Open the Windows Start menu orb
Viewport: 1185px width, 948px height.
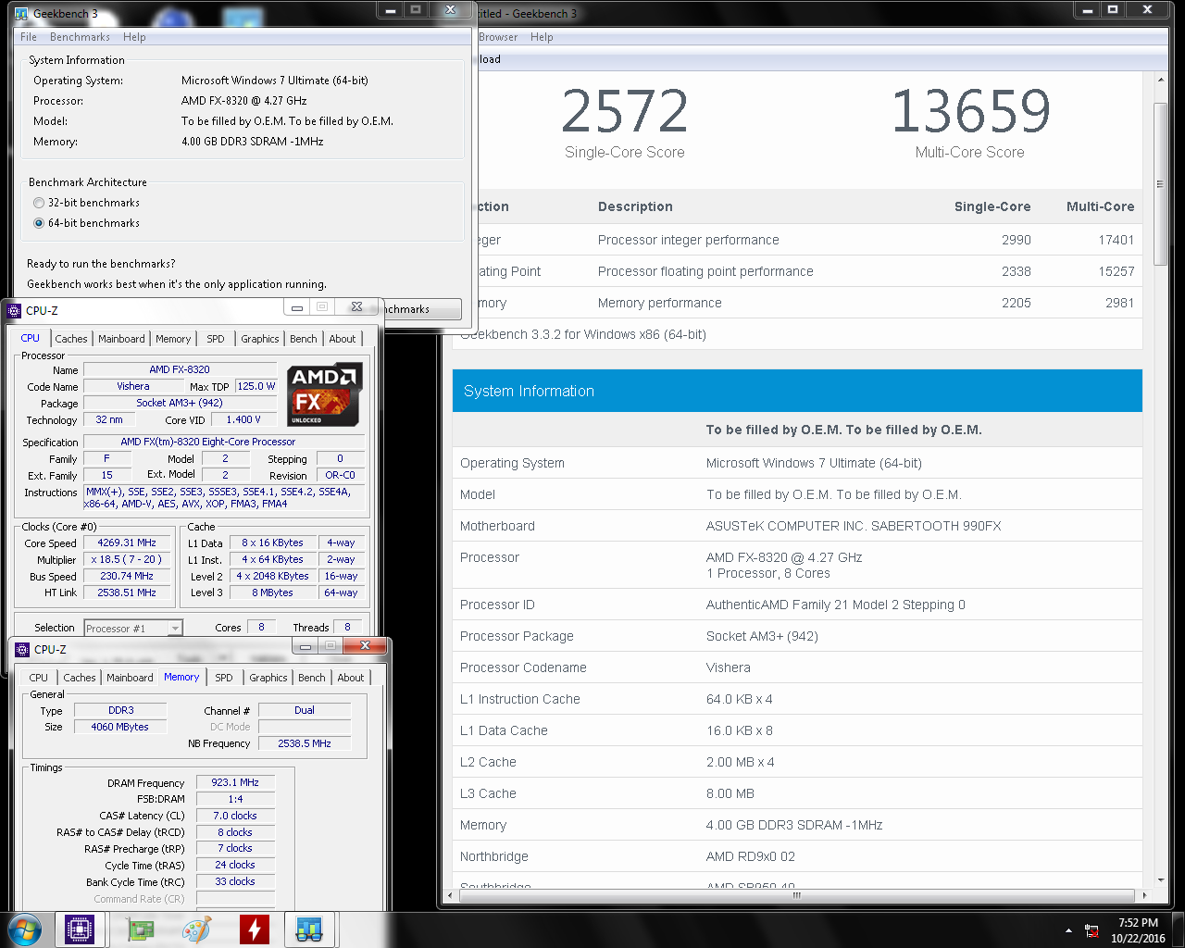point(24,929)
